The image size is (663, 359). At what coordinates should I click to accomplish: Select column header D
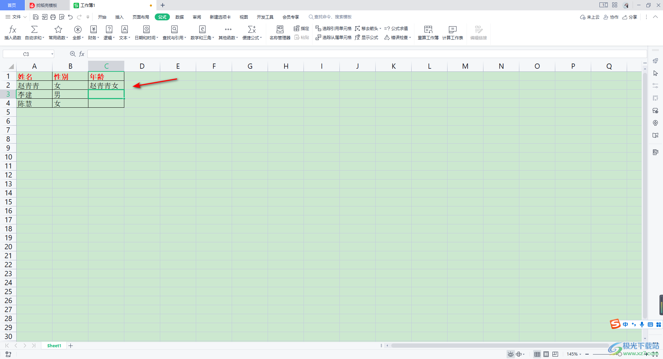tap(142, 66)
